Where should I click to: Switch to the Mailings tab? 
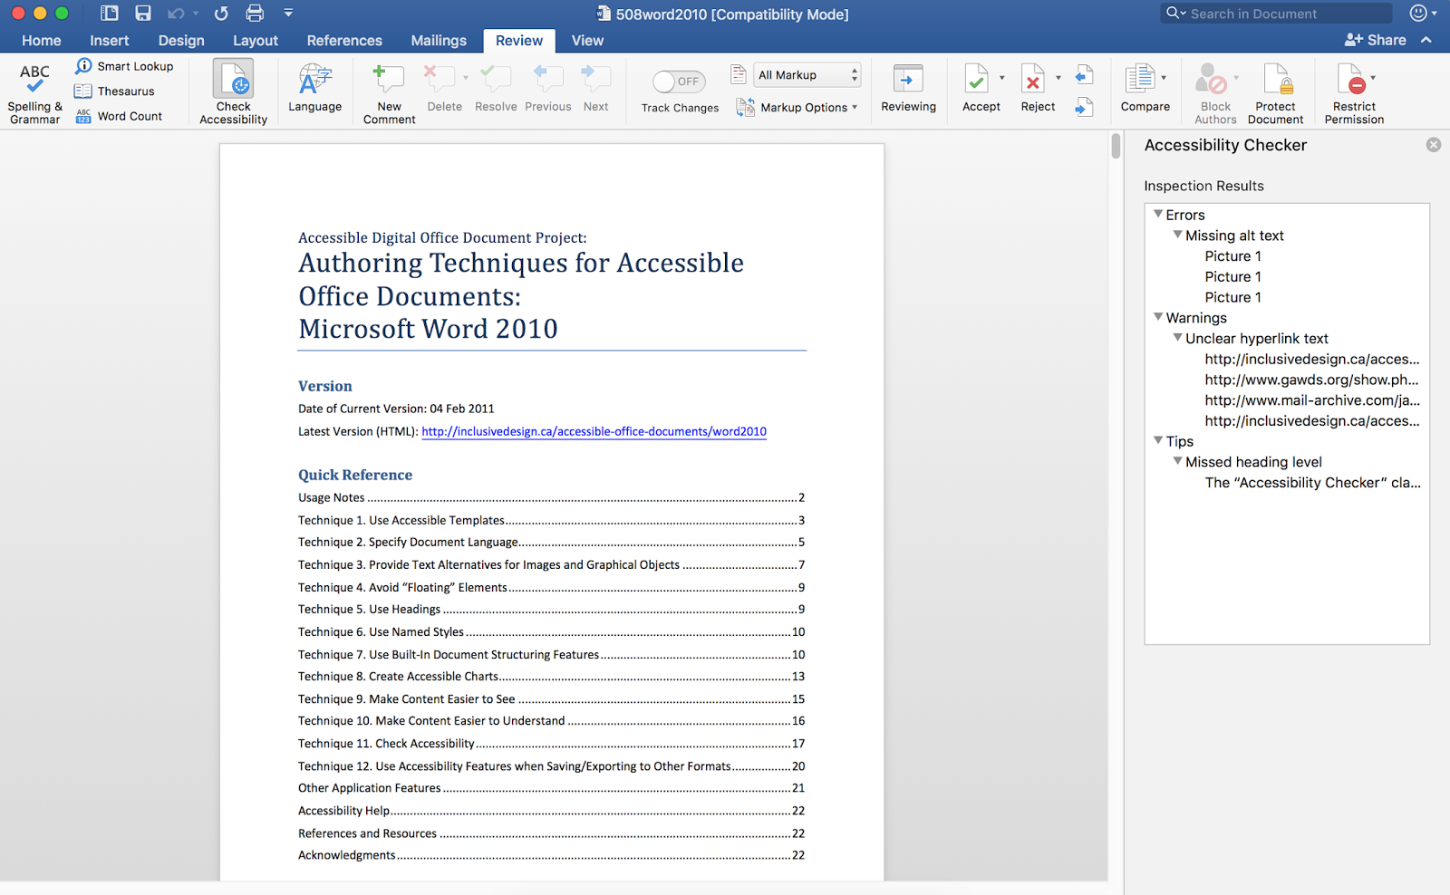[x=438, y=40]
